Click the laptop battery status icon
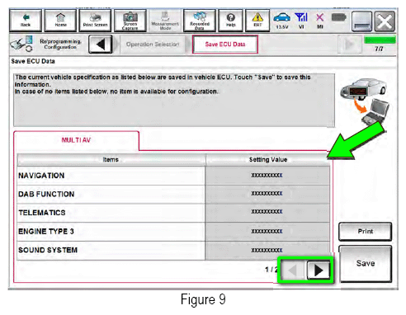This screenshot has width=406, height=315. 338,18
